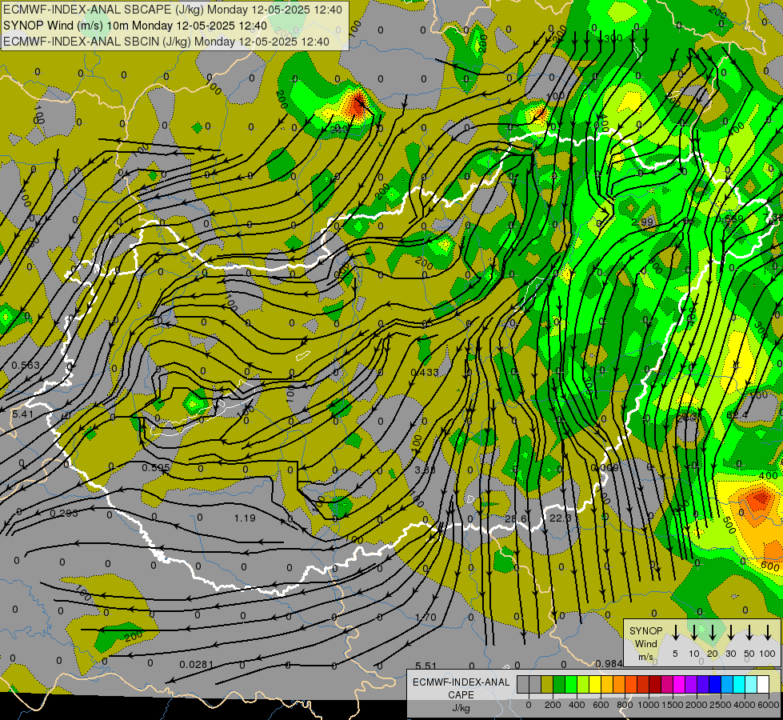This screenshot has height=720, width=783.
Task: Click the map value 0.433
Action: (425, 372)
